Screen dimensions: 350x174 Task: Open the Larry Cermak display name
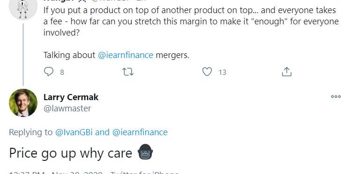pos(71,97)
